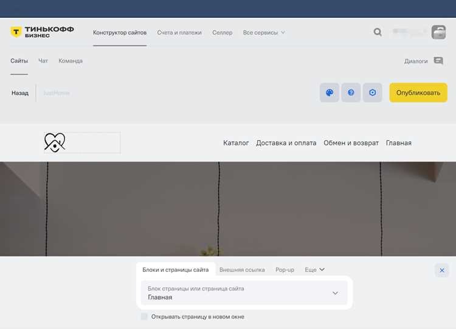Viewport: 456px width, 329px height.
Task: Enable open page in new window checkbox
Action: 144,316
